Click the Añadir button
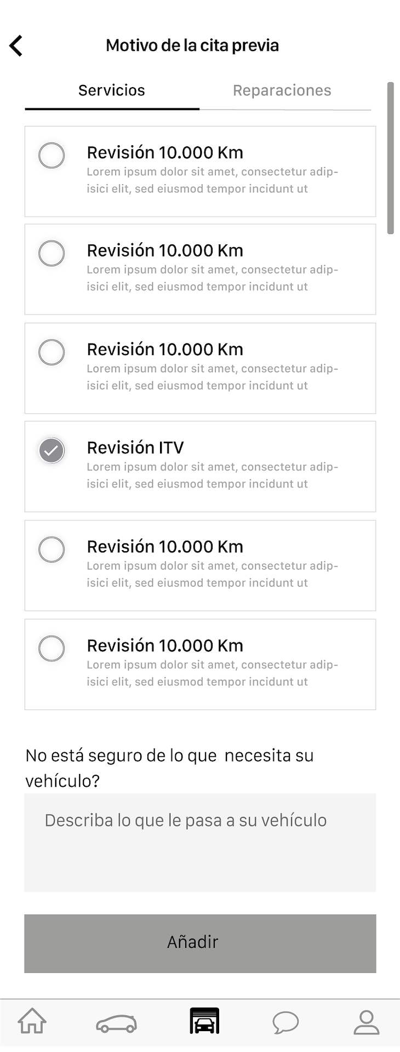 click(200, 944)
